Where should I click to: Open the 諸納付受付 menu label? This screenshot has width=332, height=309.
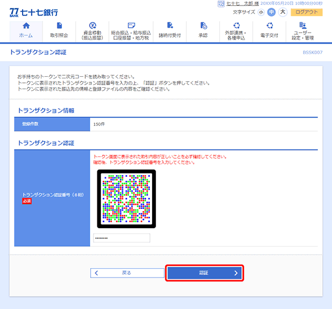click(170, 35)
